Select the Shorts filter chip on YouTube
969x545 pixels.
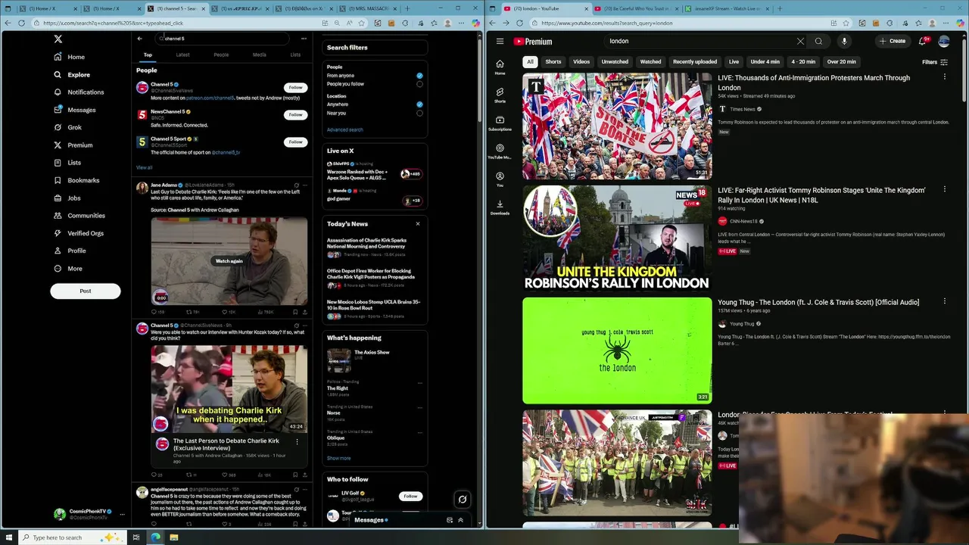[x=553, y=62]
